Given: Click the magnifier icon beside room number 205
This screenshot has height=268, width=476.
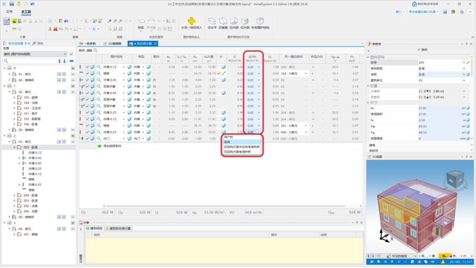Looking at the screenshot, I should tap(97, 51).
